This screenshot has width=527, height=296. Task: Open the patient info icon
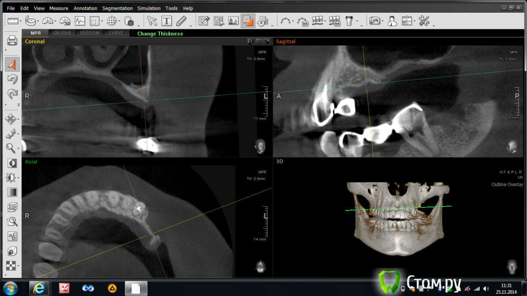click(x=392, y=21)
